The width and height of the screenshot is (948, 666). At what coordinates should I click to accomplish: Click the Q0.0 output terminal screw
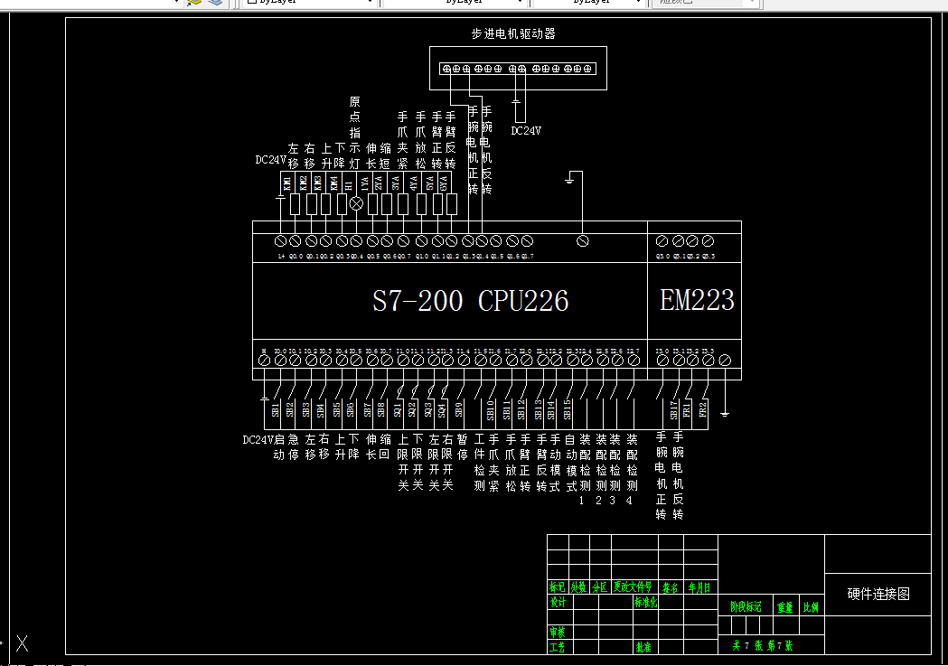tap(295, 241)
